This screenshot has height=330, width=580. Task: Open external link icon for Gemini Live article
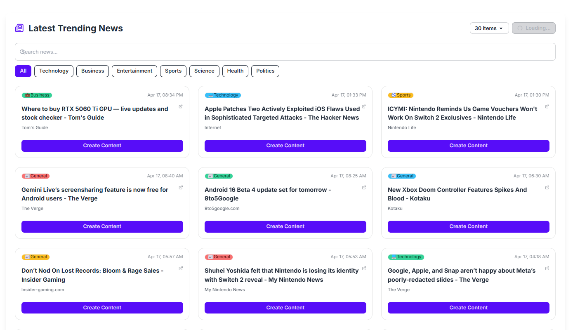(181, 187)
